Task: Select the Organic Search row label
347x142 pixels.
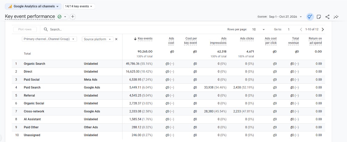Action: [34, 64]
